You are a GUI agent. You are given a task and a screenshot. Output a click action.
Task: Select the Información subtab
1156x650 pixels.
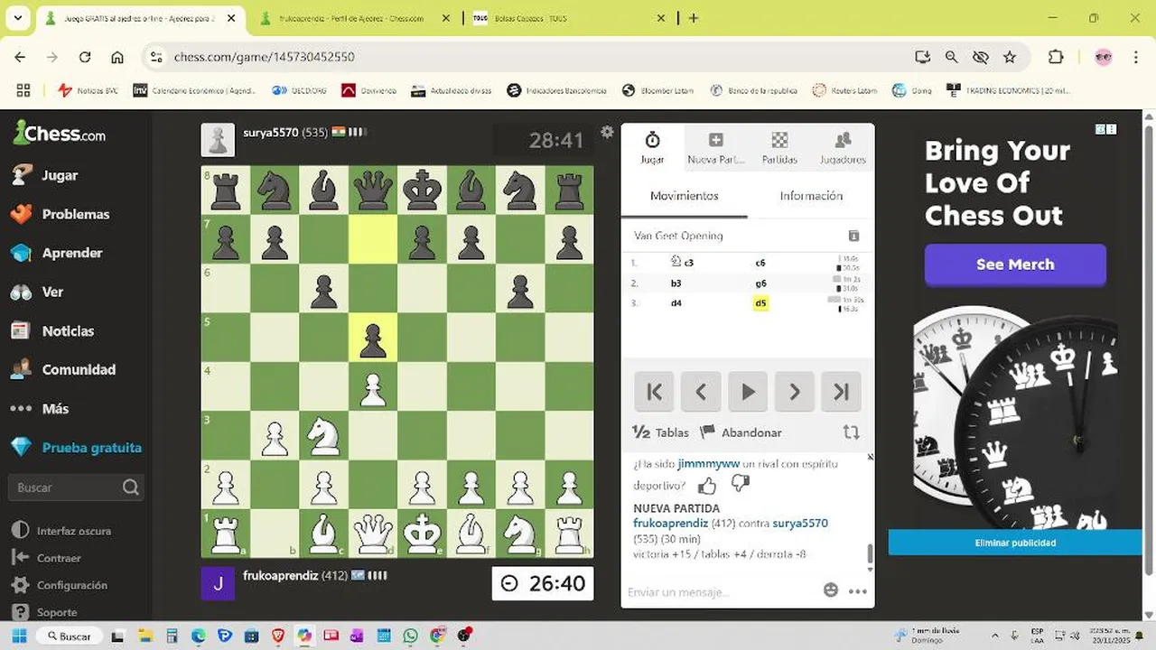tap(811, 196)
